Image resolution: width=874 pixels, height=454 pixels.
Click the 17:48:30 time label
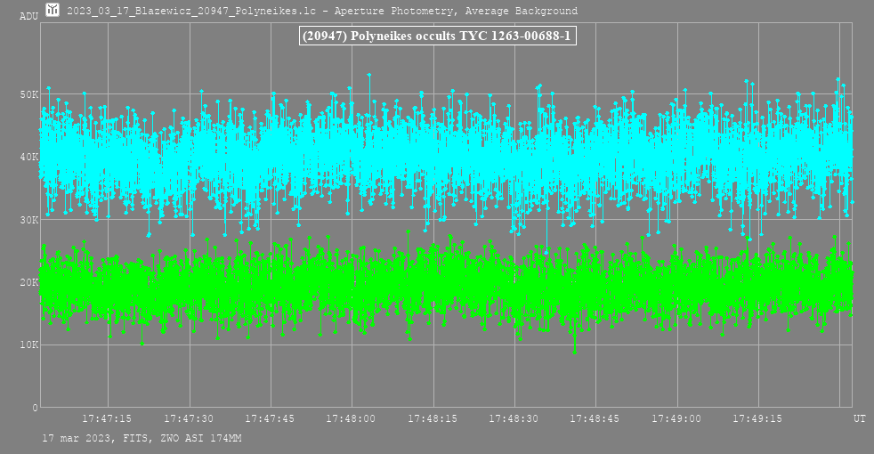click(514, 418)
